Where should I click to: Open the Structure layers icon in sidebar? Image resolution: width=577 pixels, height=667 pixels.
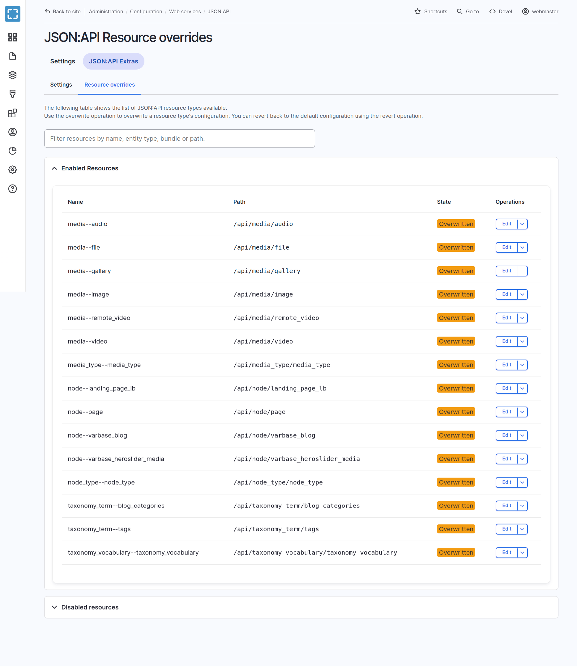(x=13, y=75)
